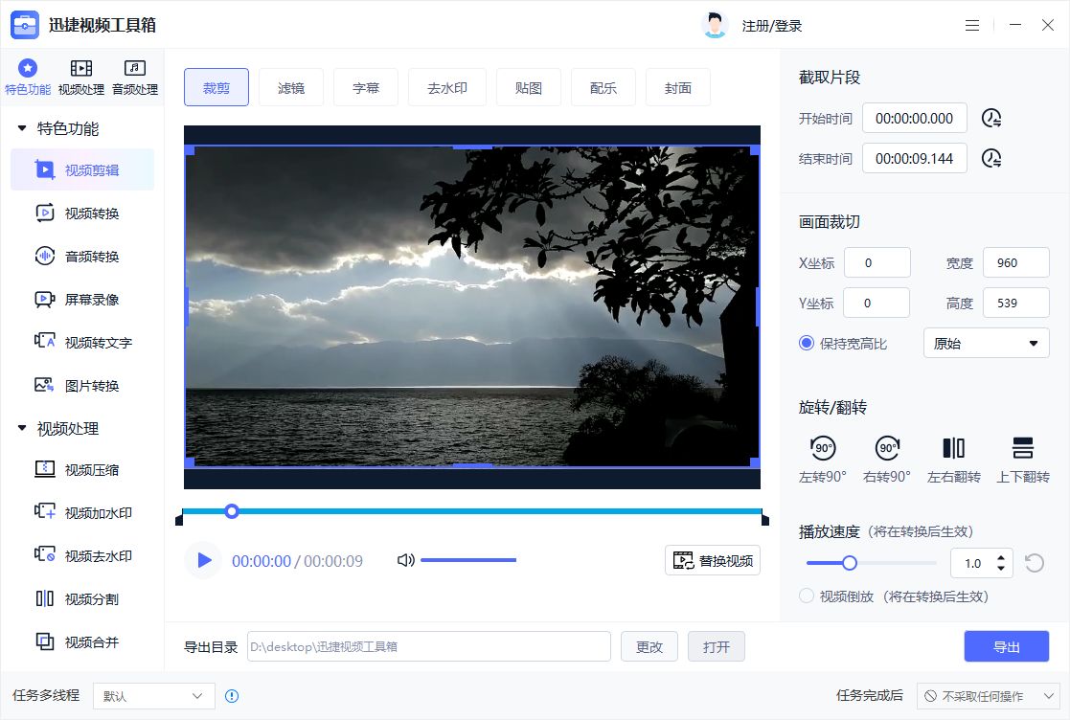Image resolution: width=1070 pixels, height=720 pixels.
Task: Rotate video right 90 degrees
Action: [x=887, y=459]
